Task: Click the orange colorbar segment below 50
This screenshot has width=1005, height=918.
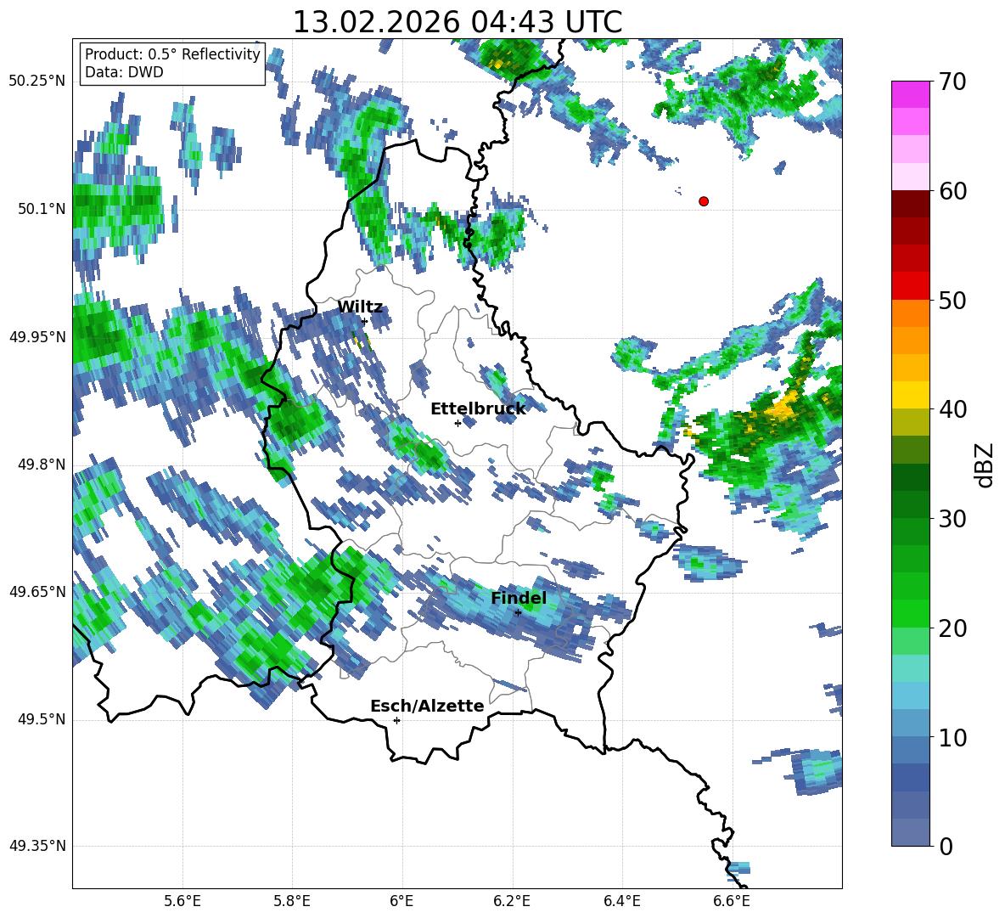Action: click(910, 313)
